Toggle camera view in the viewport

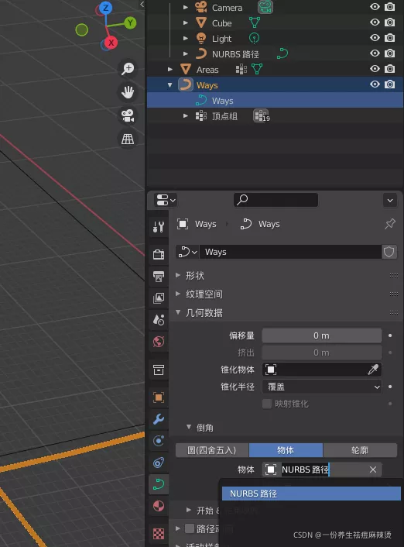(x=128, y=115)
